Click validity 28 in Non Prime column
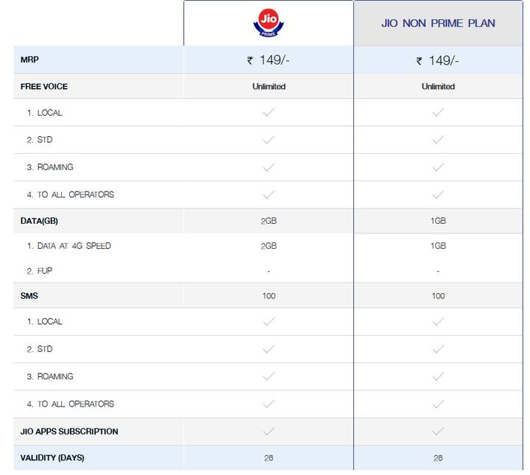Image resolution: width=530 pixels, height=475 pixels. coord(438,458)
